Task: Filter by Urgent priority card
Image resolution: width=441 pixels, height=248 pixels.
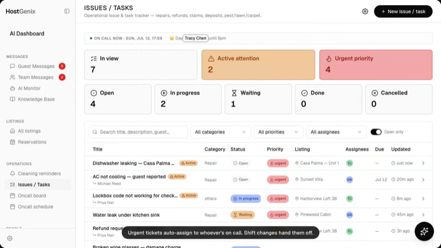Action: click(x=376, y=64)
